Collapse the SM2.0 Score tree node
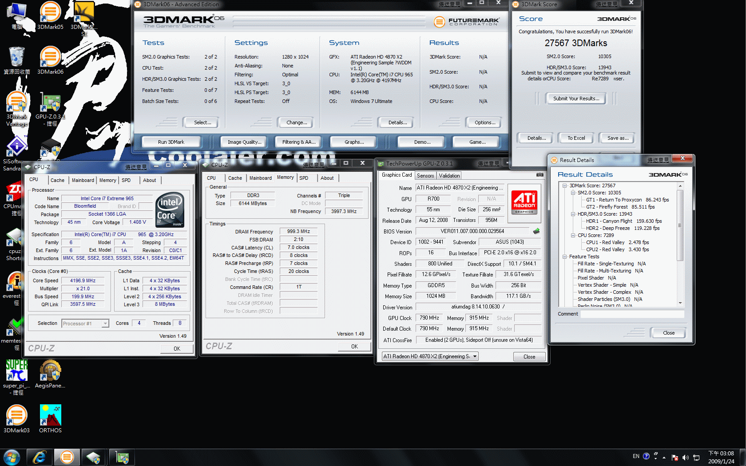The height and width of the screenshot is (466, 746). point(573,193)
